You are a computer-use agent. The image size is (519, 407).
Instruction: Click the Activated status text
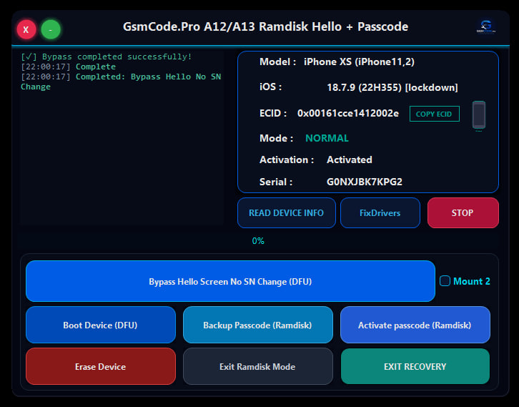(349, 160)
